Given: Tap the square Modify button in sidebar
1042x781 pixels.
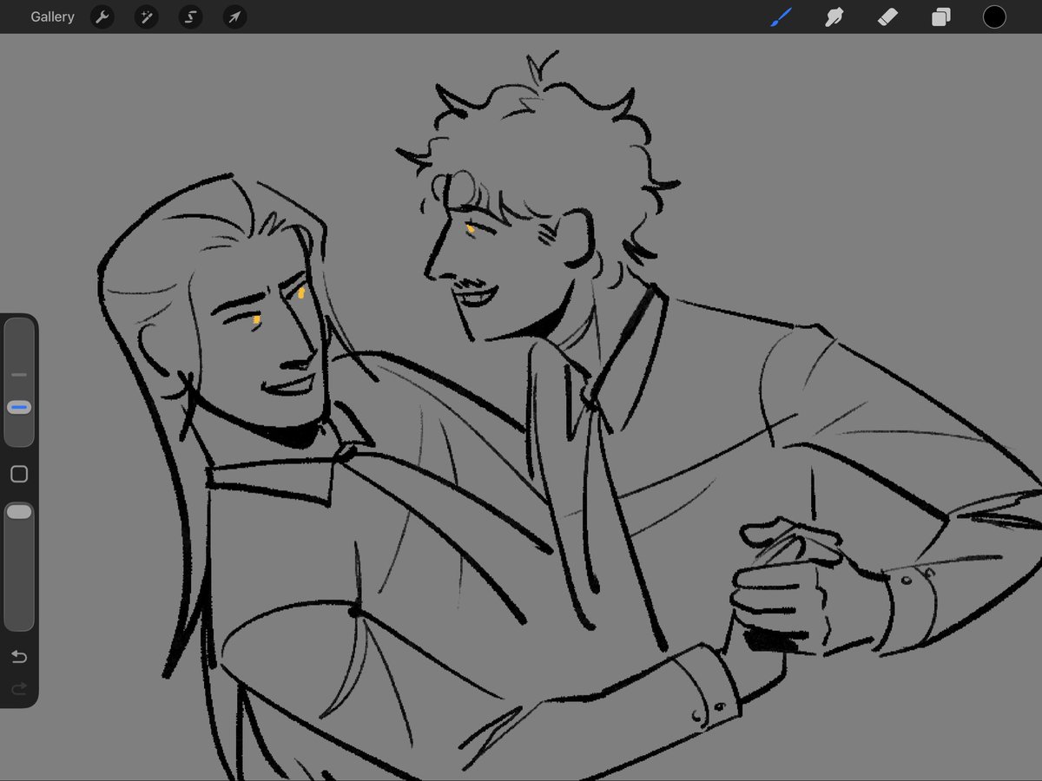Looking at the screenshot, I should click(19, 474).
